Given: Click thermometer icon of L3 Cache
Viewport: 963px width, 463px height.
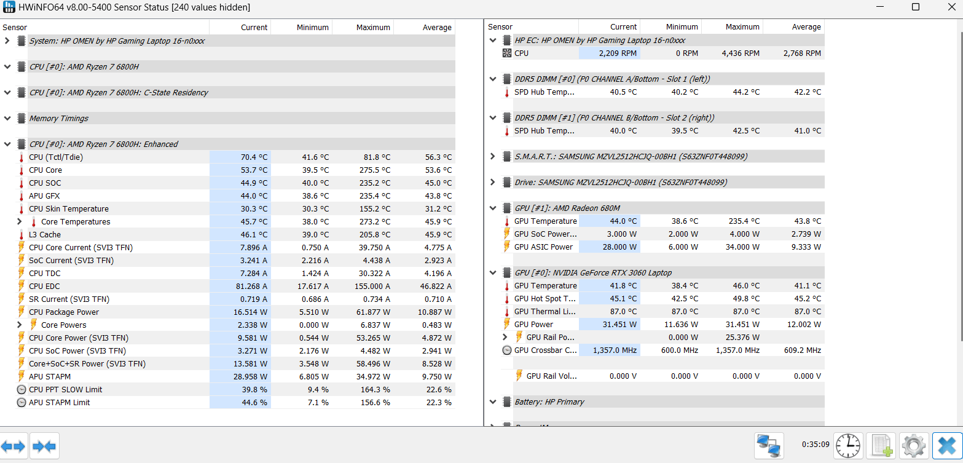Looking at the screenshot, I should point(22,235).
